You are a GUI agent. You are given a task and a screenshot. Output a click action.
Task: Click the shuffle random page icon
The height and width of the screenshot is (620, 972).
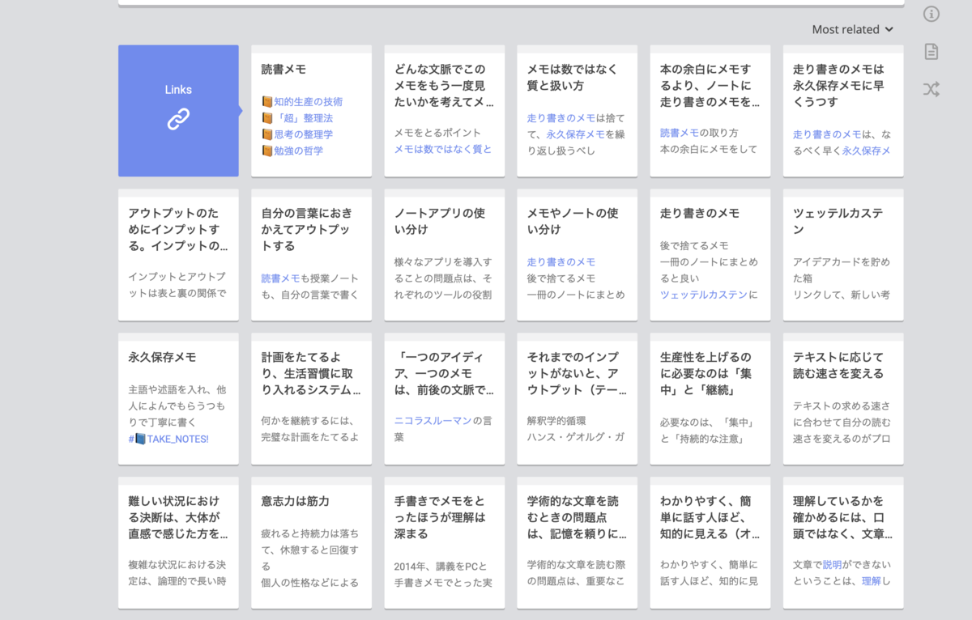pyautogui.click(x=932, y=90)
